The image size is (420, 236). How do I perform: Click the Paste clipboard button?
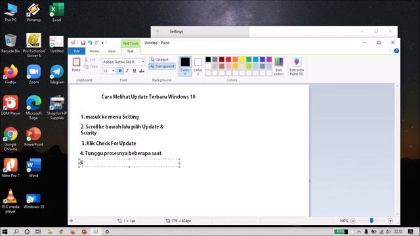pos(76,64)
